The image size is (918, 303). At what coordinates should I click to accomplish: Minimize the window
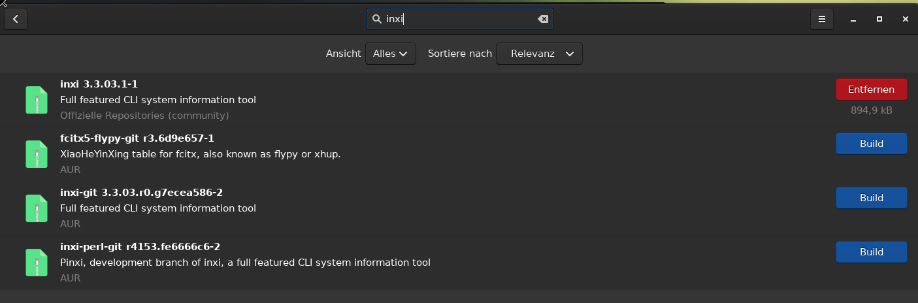[853, 19]
